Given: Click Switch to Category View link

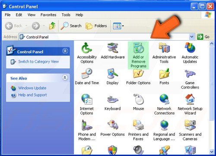Looking at the screenshot, I should [x=38, y=62].
